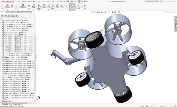The image size is (177, 107).
Task: Open the ConfigurationManager tab icon in the side panel
Action: [x=9, y=16]
